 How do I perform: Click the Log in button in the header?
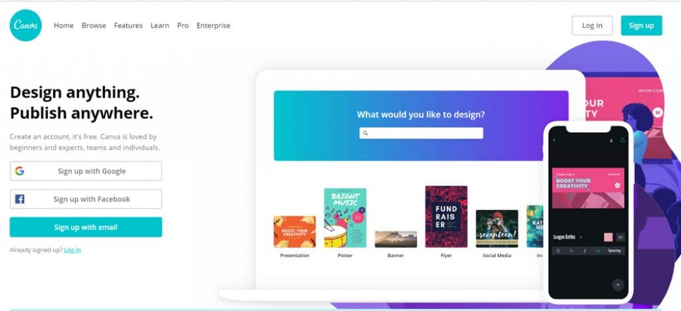point(592,26)
